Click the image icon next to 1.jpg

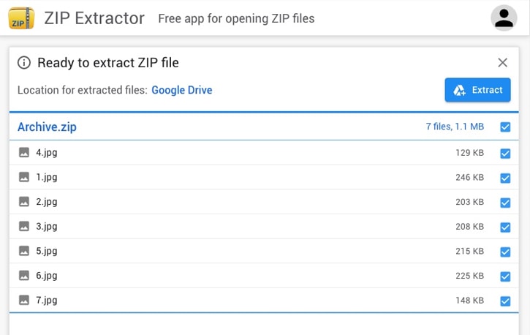[24, 177]
